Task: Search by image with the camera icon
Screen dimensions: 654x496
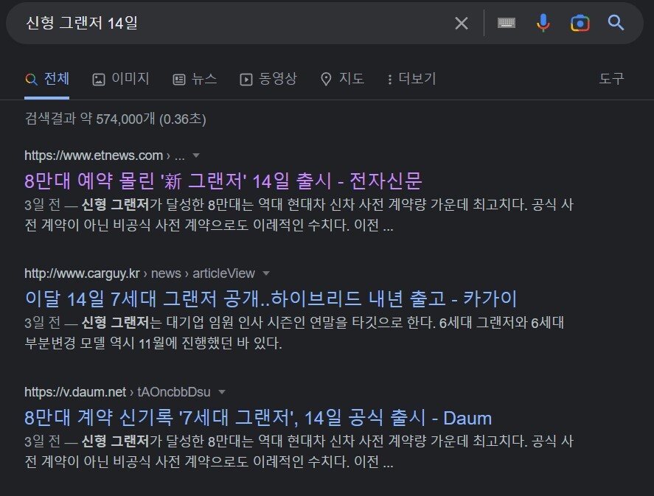Action: click(x=580, y=24)
